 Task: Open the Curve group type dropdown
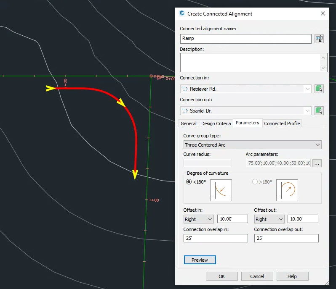tap(253, 145)
